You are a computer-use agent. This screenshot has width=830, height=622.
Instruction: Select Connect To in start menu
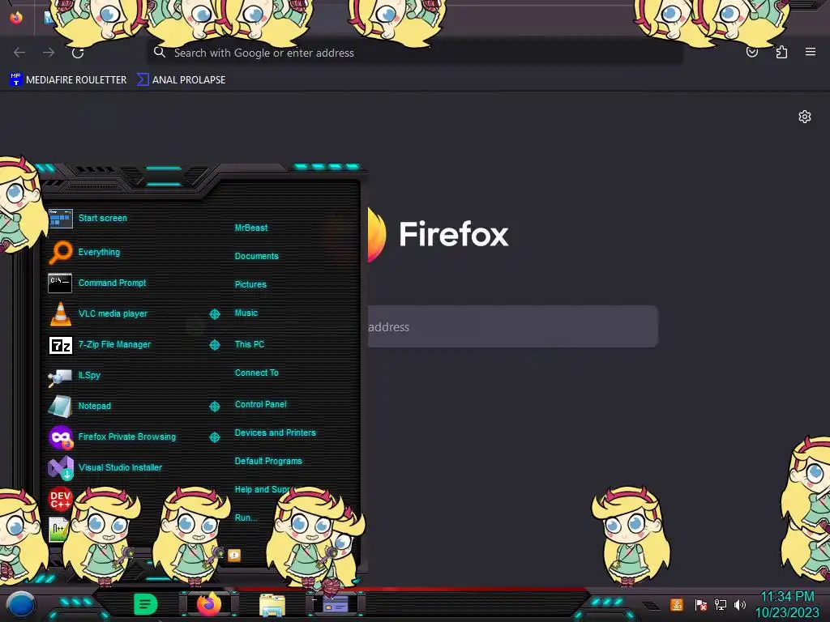point(256,373)
